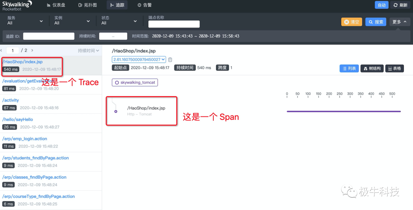Open the trace ID 2.61.16075000979450027 dropdown
This screenshot has height=210, width=413.
[x=139, y=60]
